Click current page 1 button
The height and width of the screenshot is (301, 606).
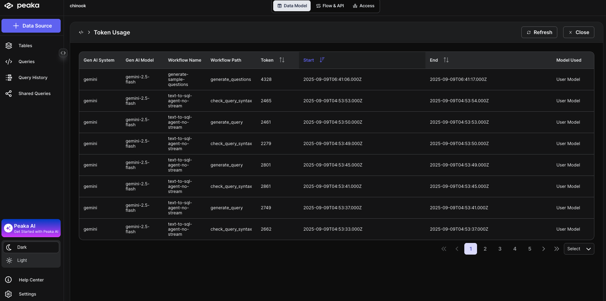point(470,249)
